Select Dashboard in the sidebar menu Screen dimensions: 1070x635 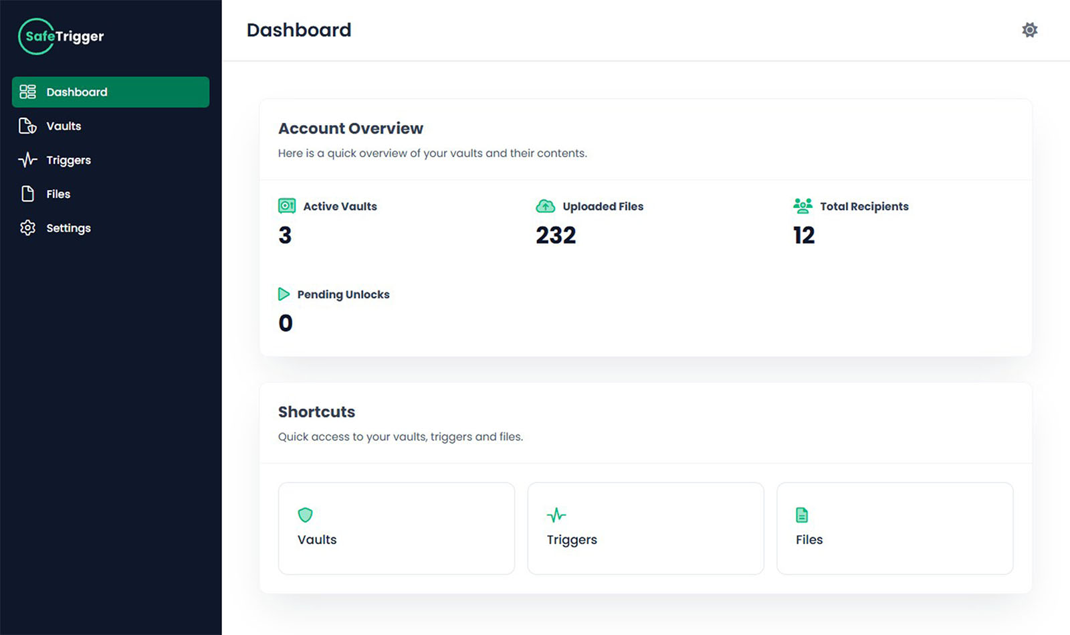pyautogui.click(x=76, y=92)
